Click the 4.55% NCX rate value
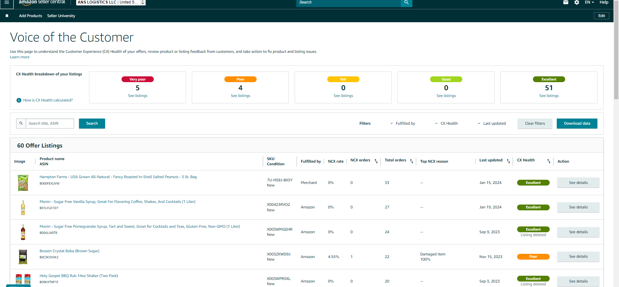The width and height of the screenshot is (619, 287). (333, 257)
